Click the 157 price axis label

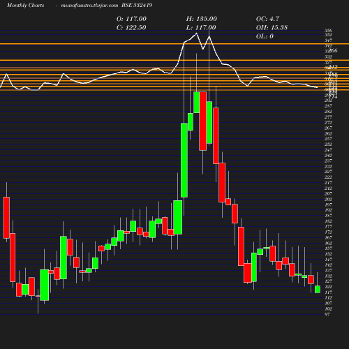point(328,248)
